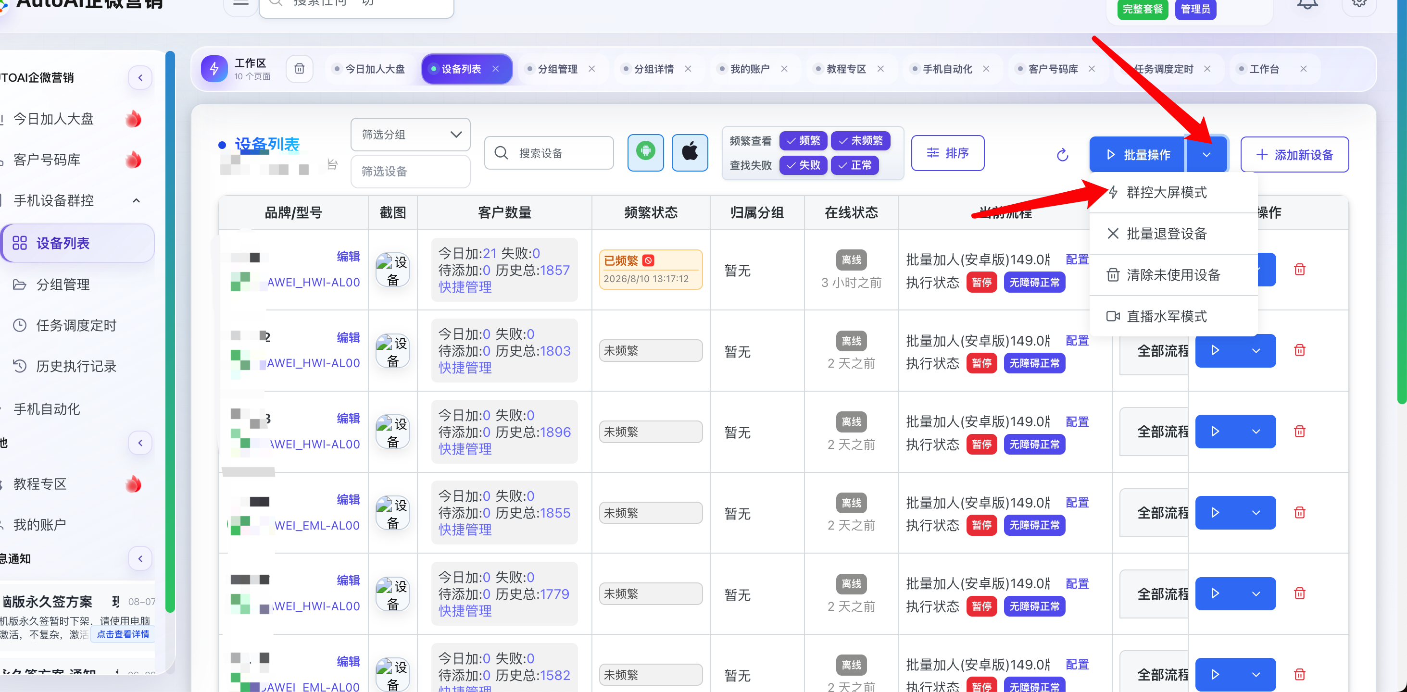Open the 筛选分组 dropdown
The image size is (1407, 692).
point(410,134)
